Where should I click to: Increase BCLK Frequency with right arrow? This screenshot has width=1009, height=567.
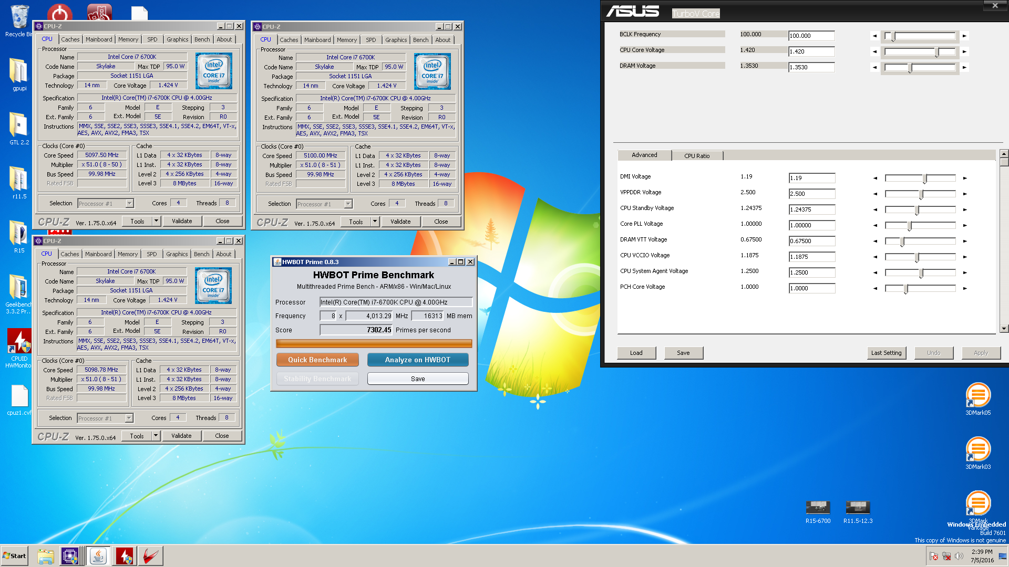(964, 36)
